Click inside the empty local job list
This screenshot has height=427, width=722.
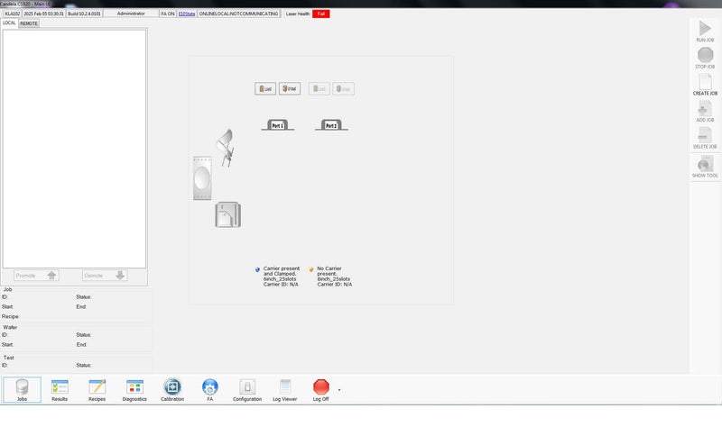[x=74, y=149]
